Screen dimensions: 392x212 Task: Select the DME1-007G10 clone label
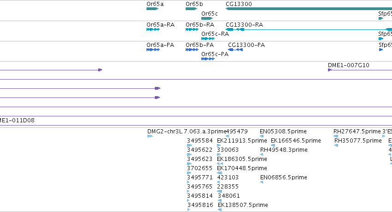coord(349,65)
